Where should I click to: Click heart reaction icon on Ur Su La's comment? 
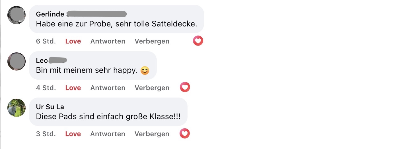(x=185, y=133)
